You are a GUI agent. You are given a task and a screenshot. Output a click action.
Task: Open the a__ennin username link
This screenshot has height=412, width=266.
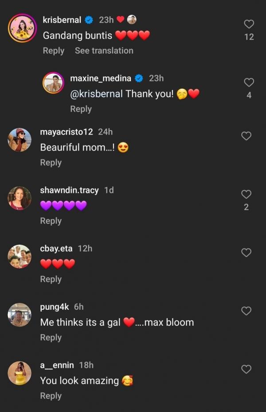pyautogui.click(x=57, y=365)
